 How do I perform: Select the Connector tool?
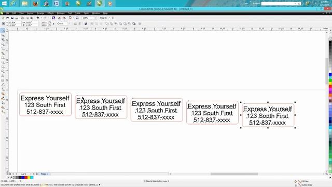click(x=3, y=89)
